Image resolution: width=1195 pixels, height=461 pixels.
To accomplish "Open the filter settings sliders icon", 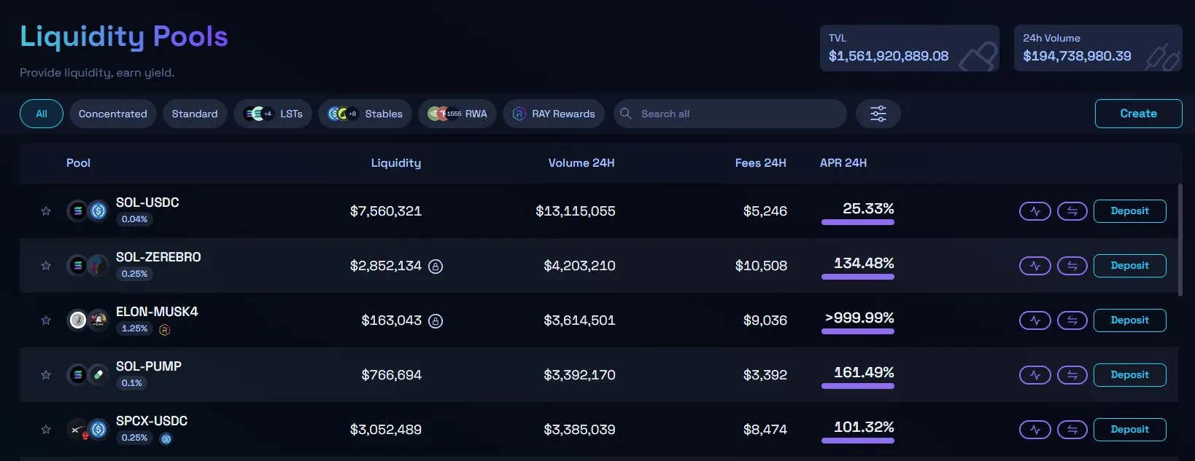I will 878,114.
